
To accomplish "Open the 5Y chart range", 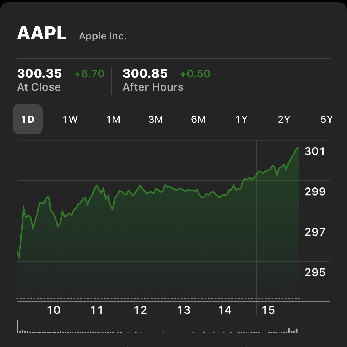I will click(327, 119).
